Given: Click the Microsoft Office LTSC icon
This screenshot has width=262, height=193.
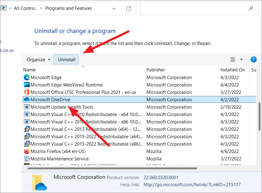Looking at the screenshot, I should point(26,92).
